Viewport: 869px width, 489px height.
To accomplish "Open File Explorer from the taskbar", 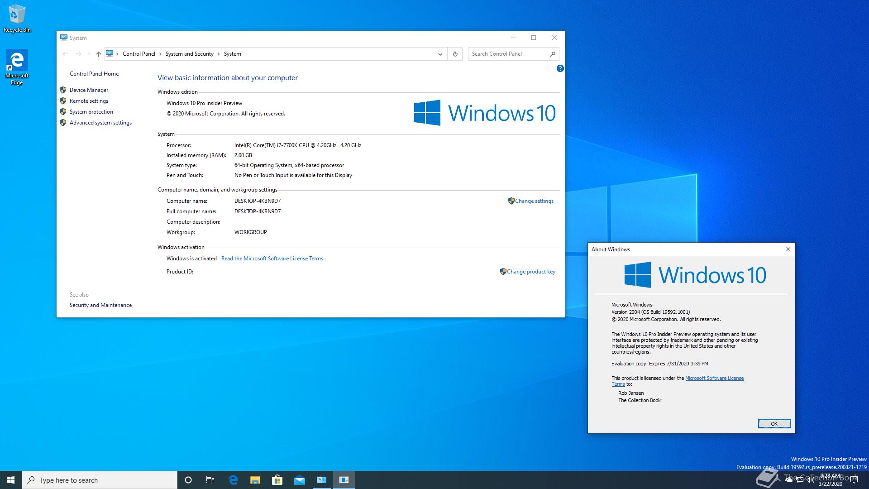I will coord(255,480).
